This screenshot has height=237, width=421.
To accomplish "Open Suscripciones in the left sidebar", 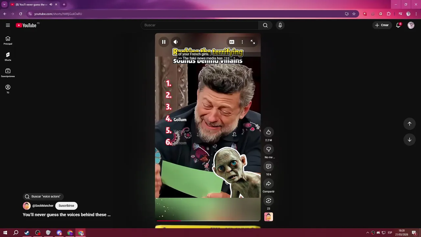I will [x=8, y=73].
